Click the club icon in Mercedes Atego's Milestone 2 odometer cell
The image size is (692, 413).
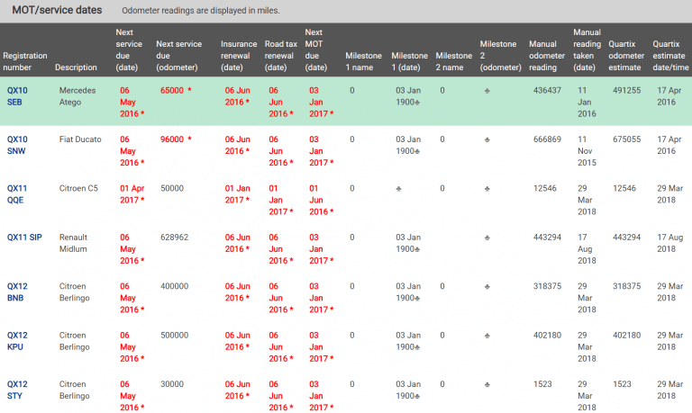coord(487,91)
